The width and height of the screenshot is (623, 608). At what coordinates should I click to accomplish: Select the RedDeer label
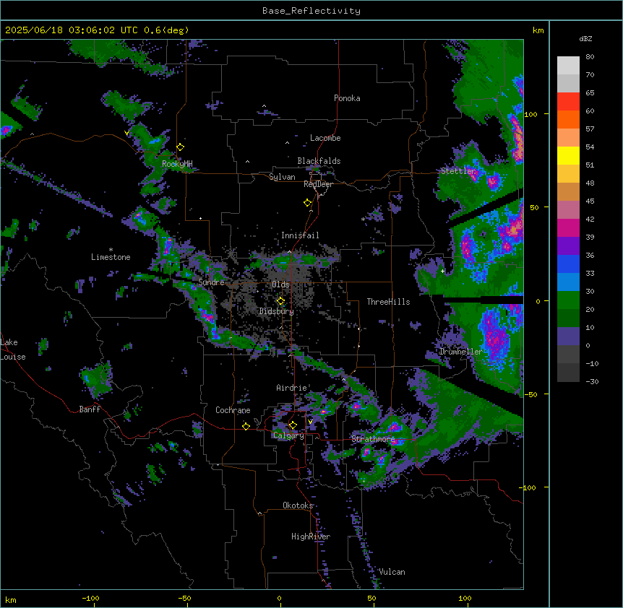tap(318, 185)
